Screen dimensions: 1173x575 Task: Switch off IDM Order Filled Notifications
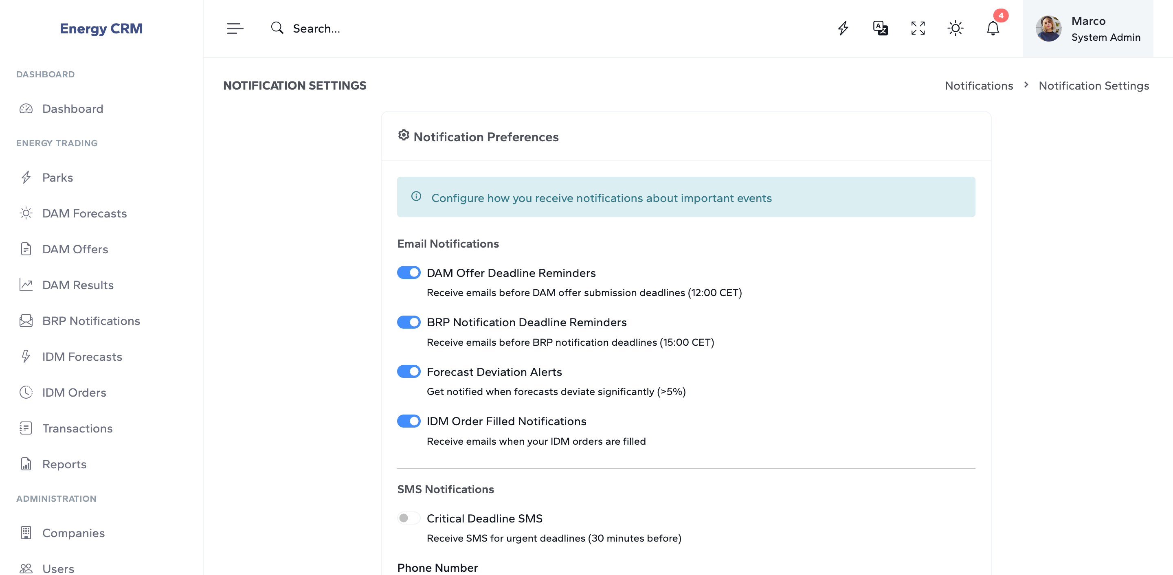pos(409,421)
